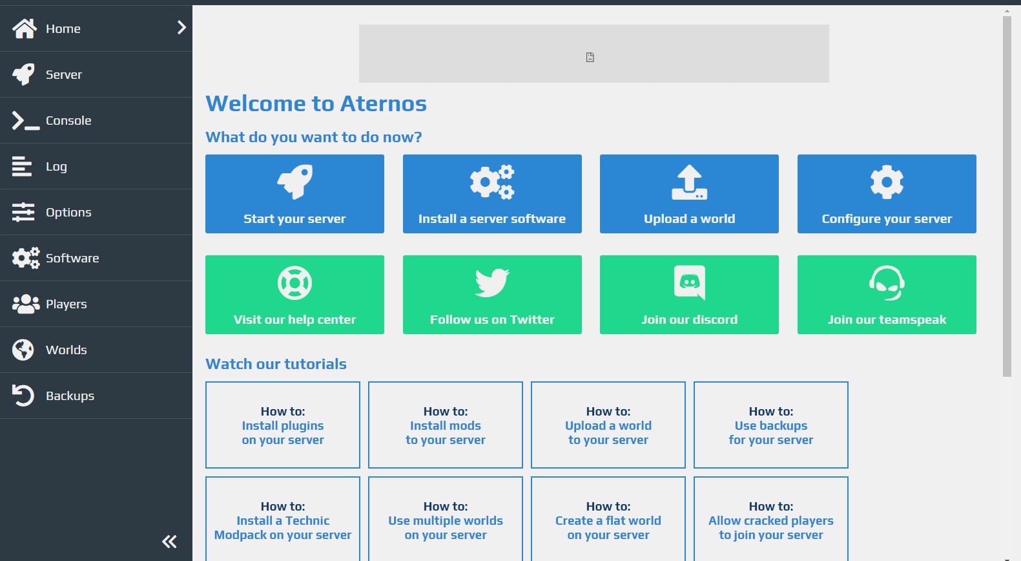Viewport: 1021px width, 561px height.
Task: Click the Log lines icon in sidebar
Action: 22,166
